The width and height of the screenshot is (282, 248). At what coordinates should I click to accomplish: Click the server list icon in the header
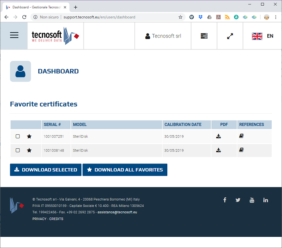(x=204, y=36)
